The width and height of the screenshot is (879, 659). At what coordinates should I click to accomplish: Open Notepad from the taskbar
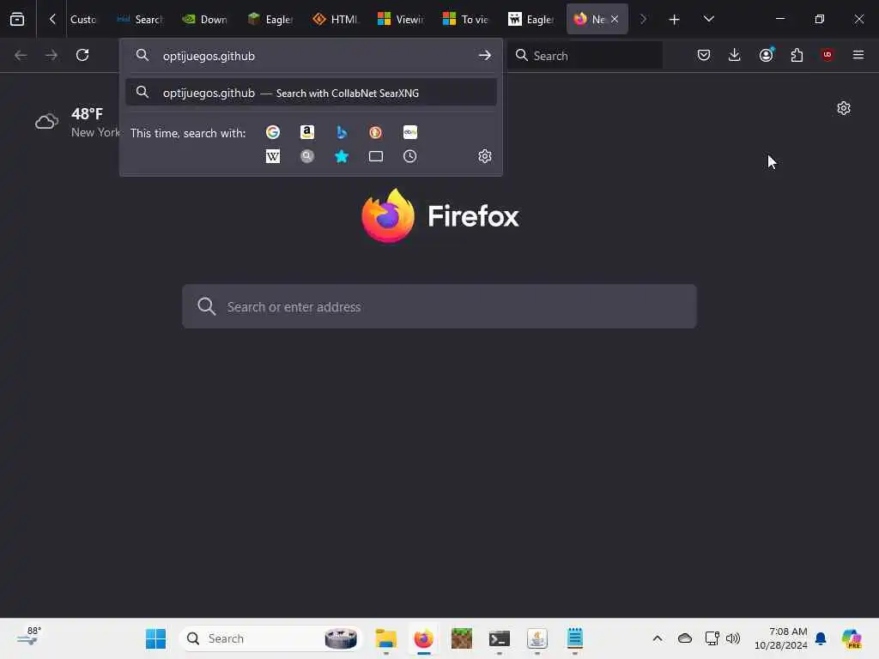point(575,638)
